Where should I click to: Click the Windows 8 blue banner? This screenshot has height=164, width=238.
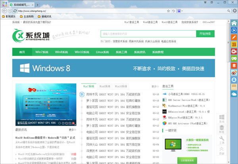[x=113, y=68]
